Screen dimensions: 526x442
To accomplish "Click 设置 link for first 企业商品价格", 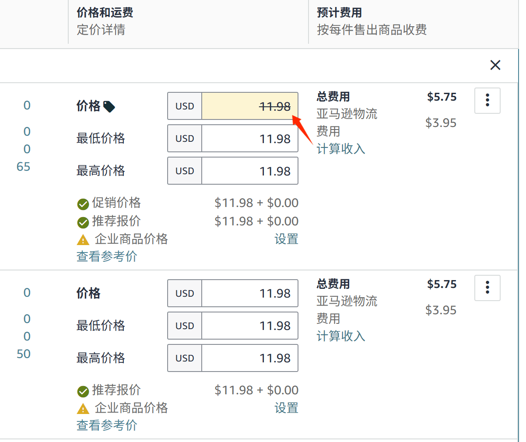I will point(286,239).
